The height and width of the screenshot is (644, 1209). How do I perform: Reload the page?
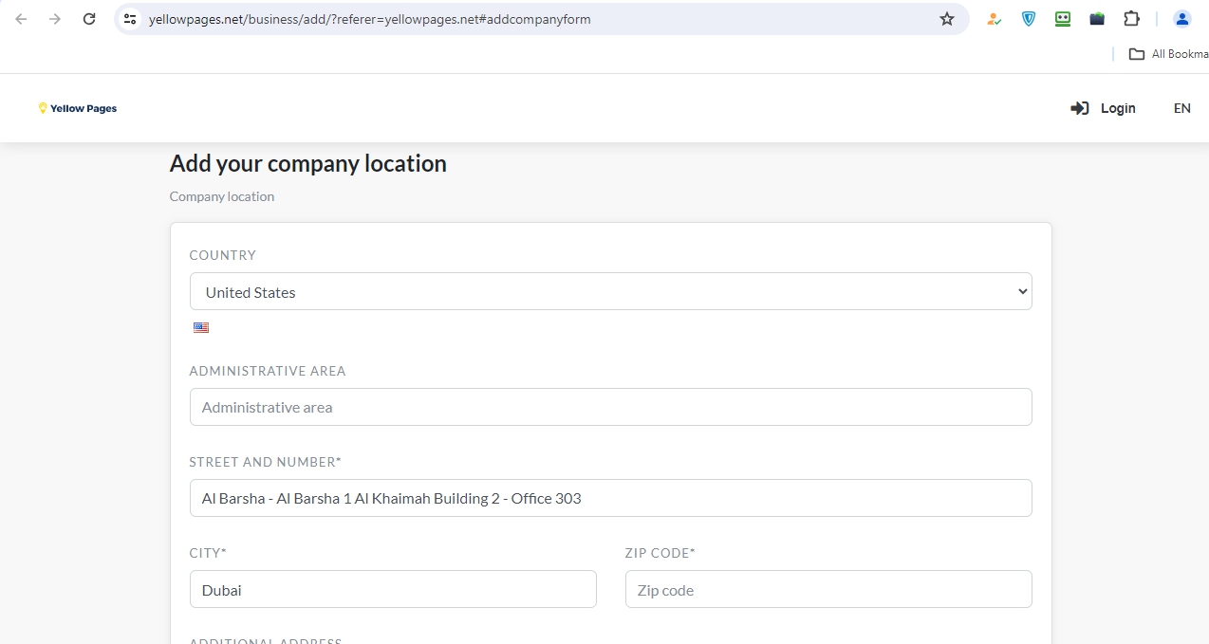pos(89,19)
